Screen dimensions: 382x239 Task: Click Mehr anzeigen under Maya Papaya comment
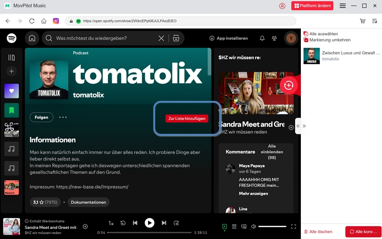(254, 194)
